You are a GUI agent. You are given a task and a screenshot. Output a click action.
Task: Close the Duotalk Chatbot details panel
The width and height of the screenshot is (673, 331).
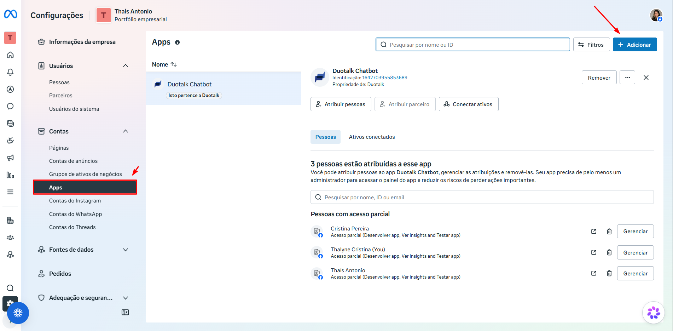[x=646, y=78]
